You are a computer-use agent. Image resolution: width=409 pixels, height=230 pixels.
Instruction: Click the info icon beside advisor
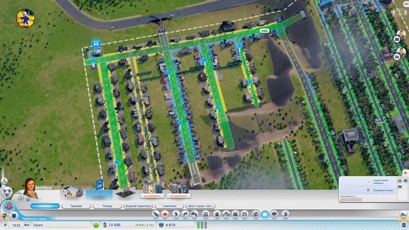click(x=28, y=199)
